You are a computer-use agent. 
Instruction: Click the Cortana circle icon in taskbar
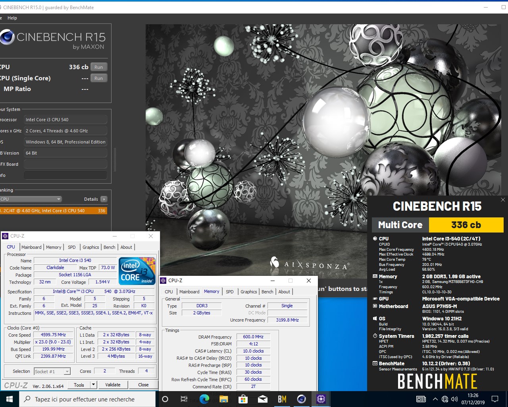(x=165, y=399)
